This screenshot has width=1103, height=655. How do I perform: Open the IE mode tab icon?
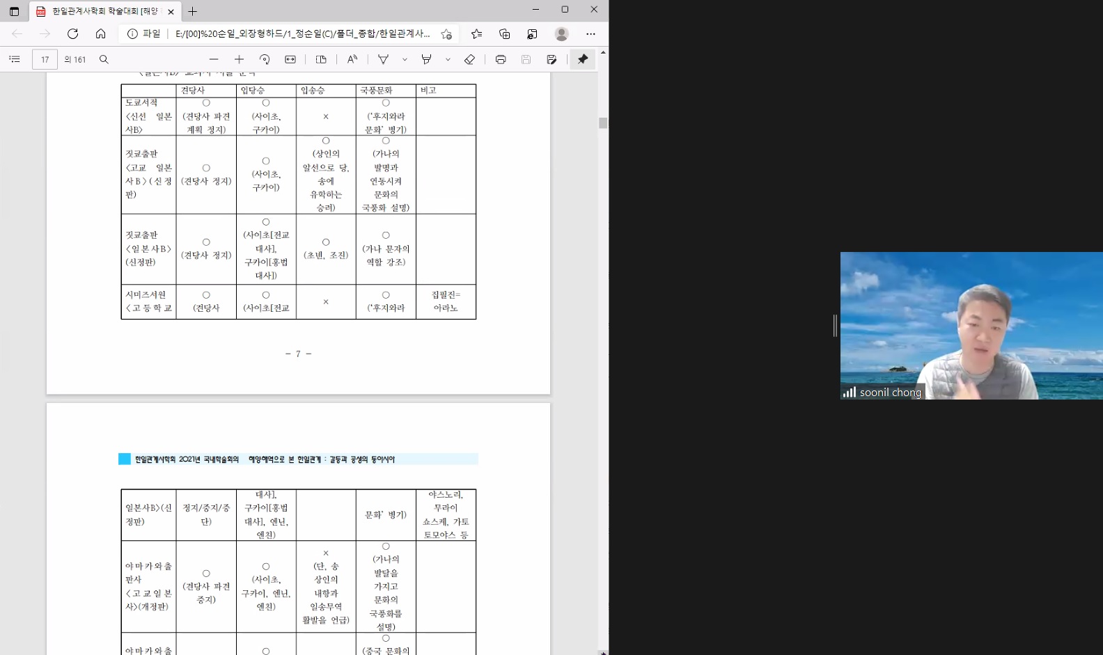click(533, 33)
